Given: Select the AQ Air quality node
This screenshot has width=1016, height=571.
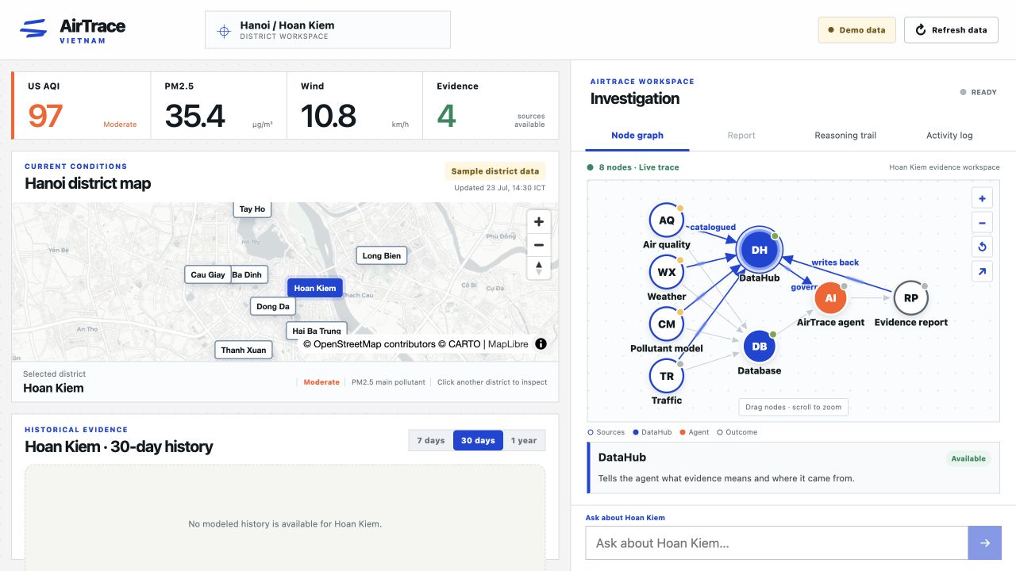Looking at the screenshot, I should point(667,220).
